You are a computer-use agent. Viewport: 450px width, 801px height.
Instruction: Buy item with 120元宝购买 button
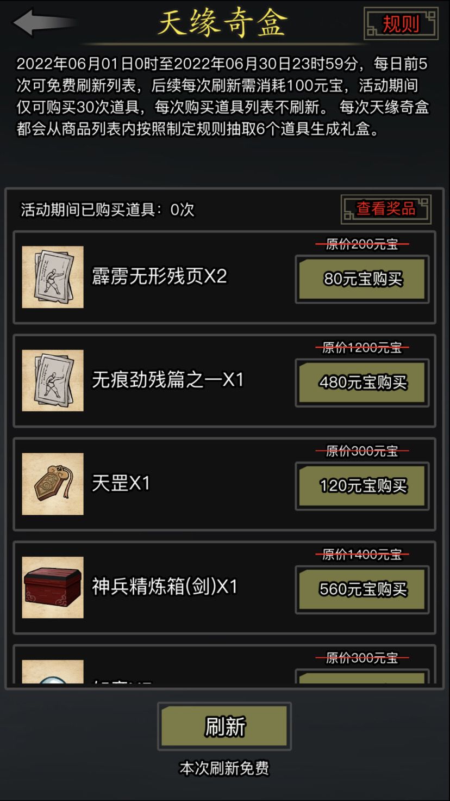tap(362, 486)
